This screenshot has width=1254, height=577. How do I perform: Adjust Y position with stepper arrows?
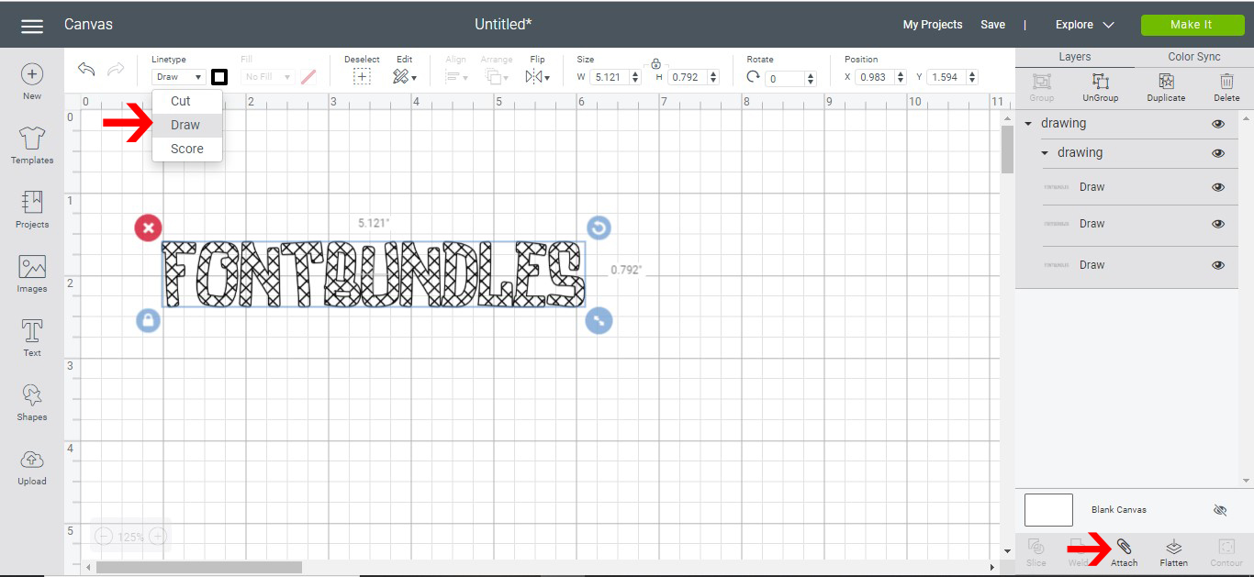[972, 77]
